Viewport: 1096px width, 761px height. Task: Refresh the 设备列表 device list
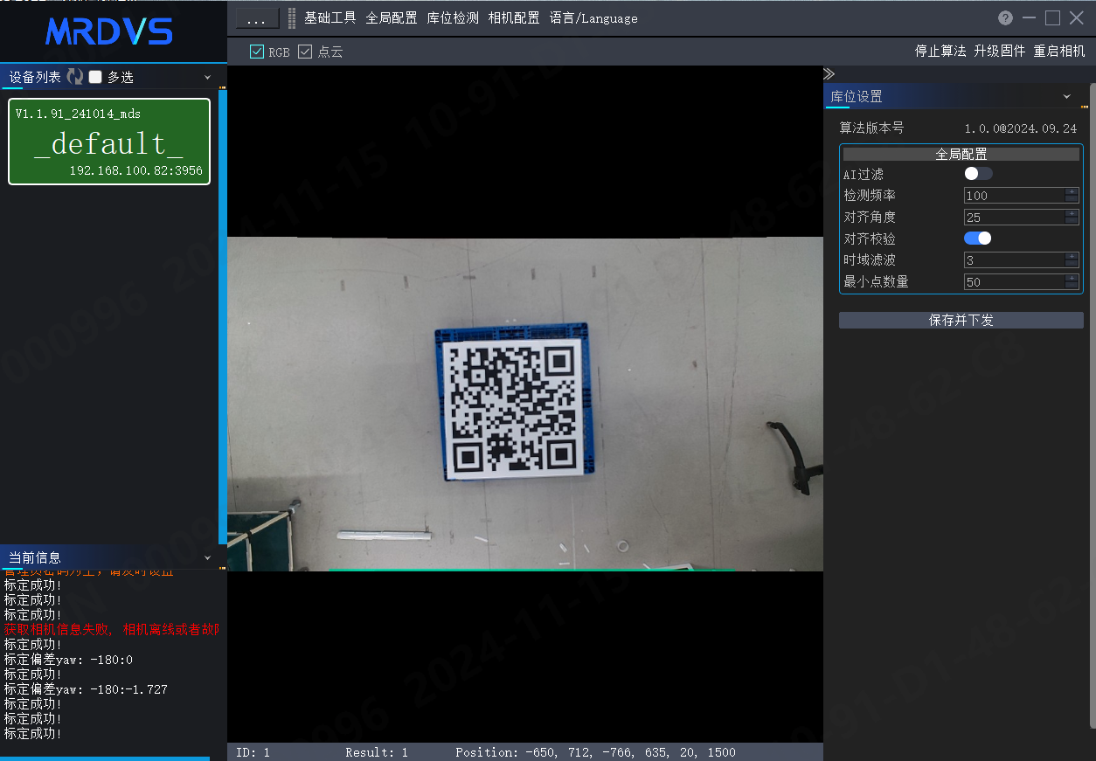[75, 77]
